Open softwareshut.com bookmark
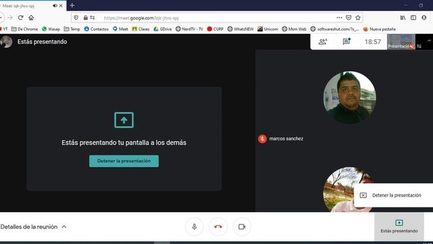Image resolution: width=433 pixels, height=244 pixels. click(x=335, y=28)
